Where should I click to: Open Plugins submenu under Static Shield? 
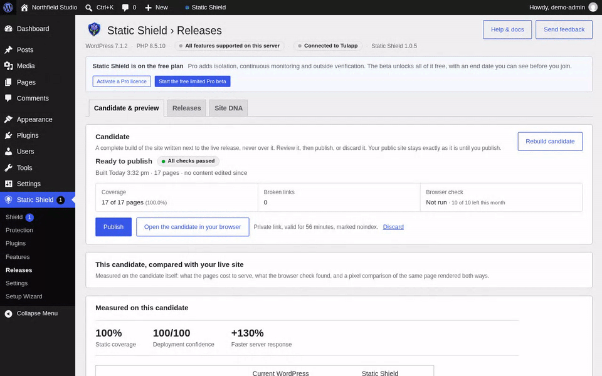pyautogui.click(x=16, y=243)
